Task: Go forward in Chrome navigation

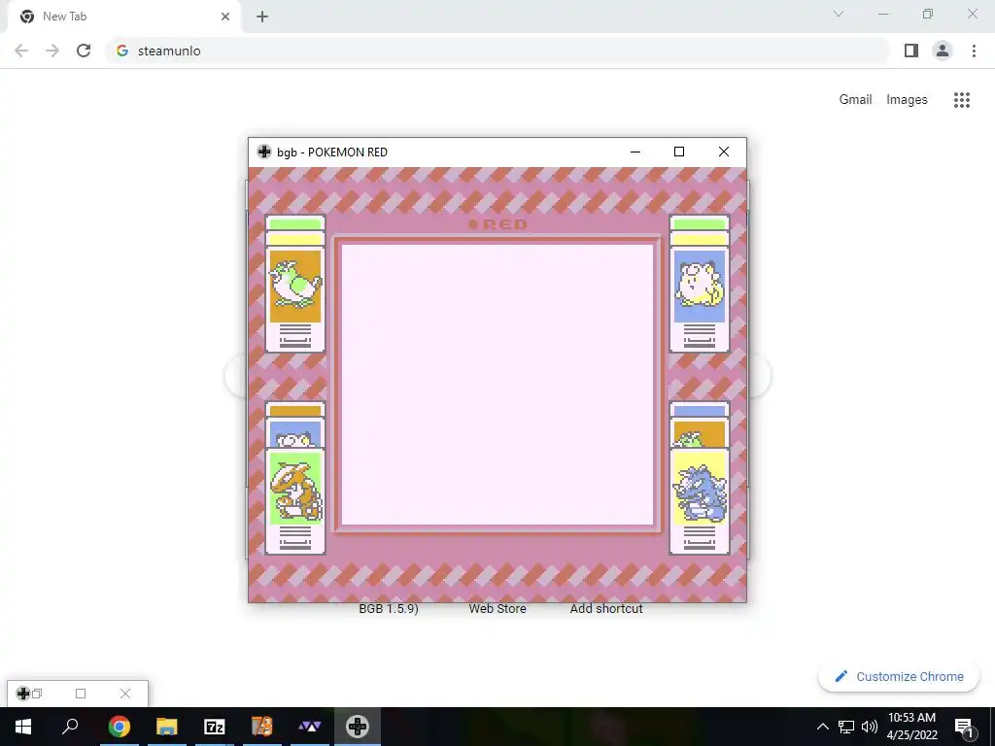Action: point(52,51)
